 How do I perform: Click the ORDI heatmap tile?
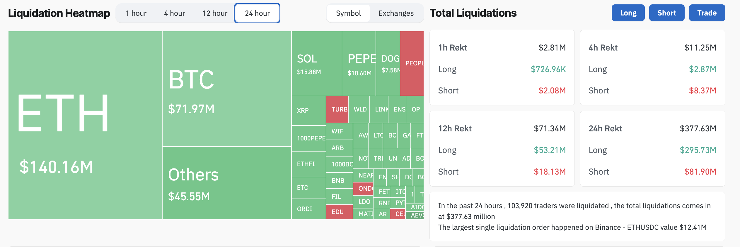(308, 209)
